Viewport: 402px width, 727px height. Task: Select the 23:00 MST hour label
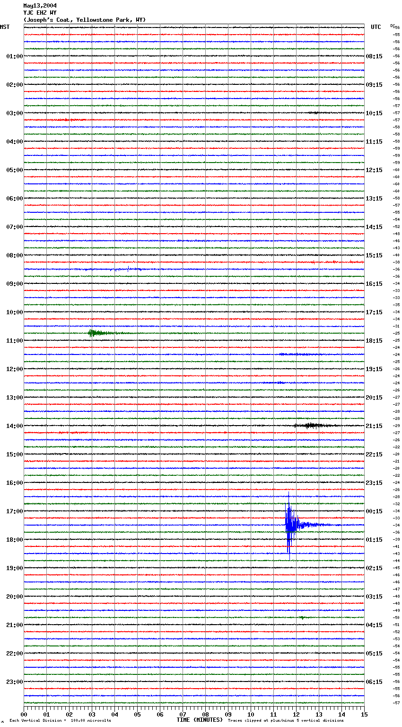[15, 682]
